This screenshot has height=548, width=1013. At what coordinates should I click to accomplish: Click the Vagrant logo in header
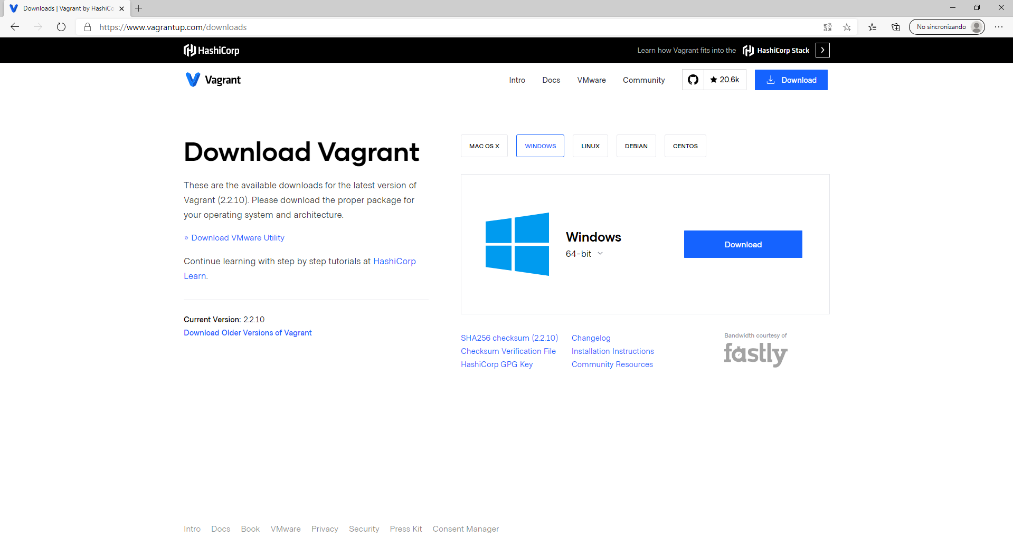tap(212, 80)
